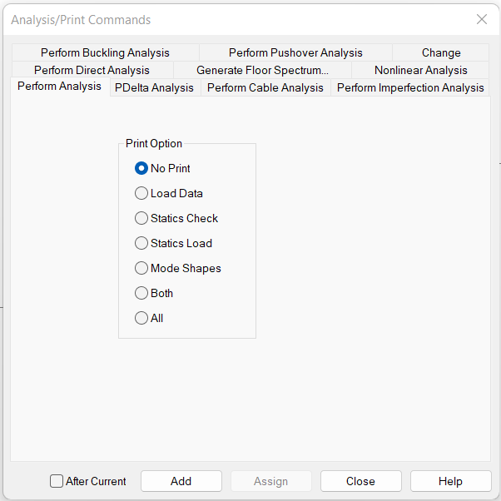
Task: Go to Perform Imperfection Analysis tab
Action: click(x=410, y=87)
